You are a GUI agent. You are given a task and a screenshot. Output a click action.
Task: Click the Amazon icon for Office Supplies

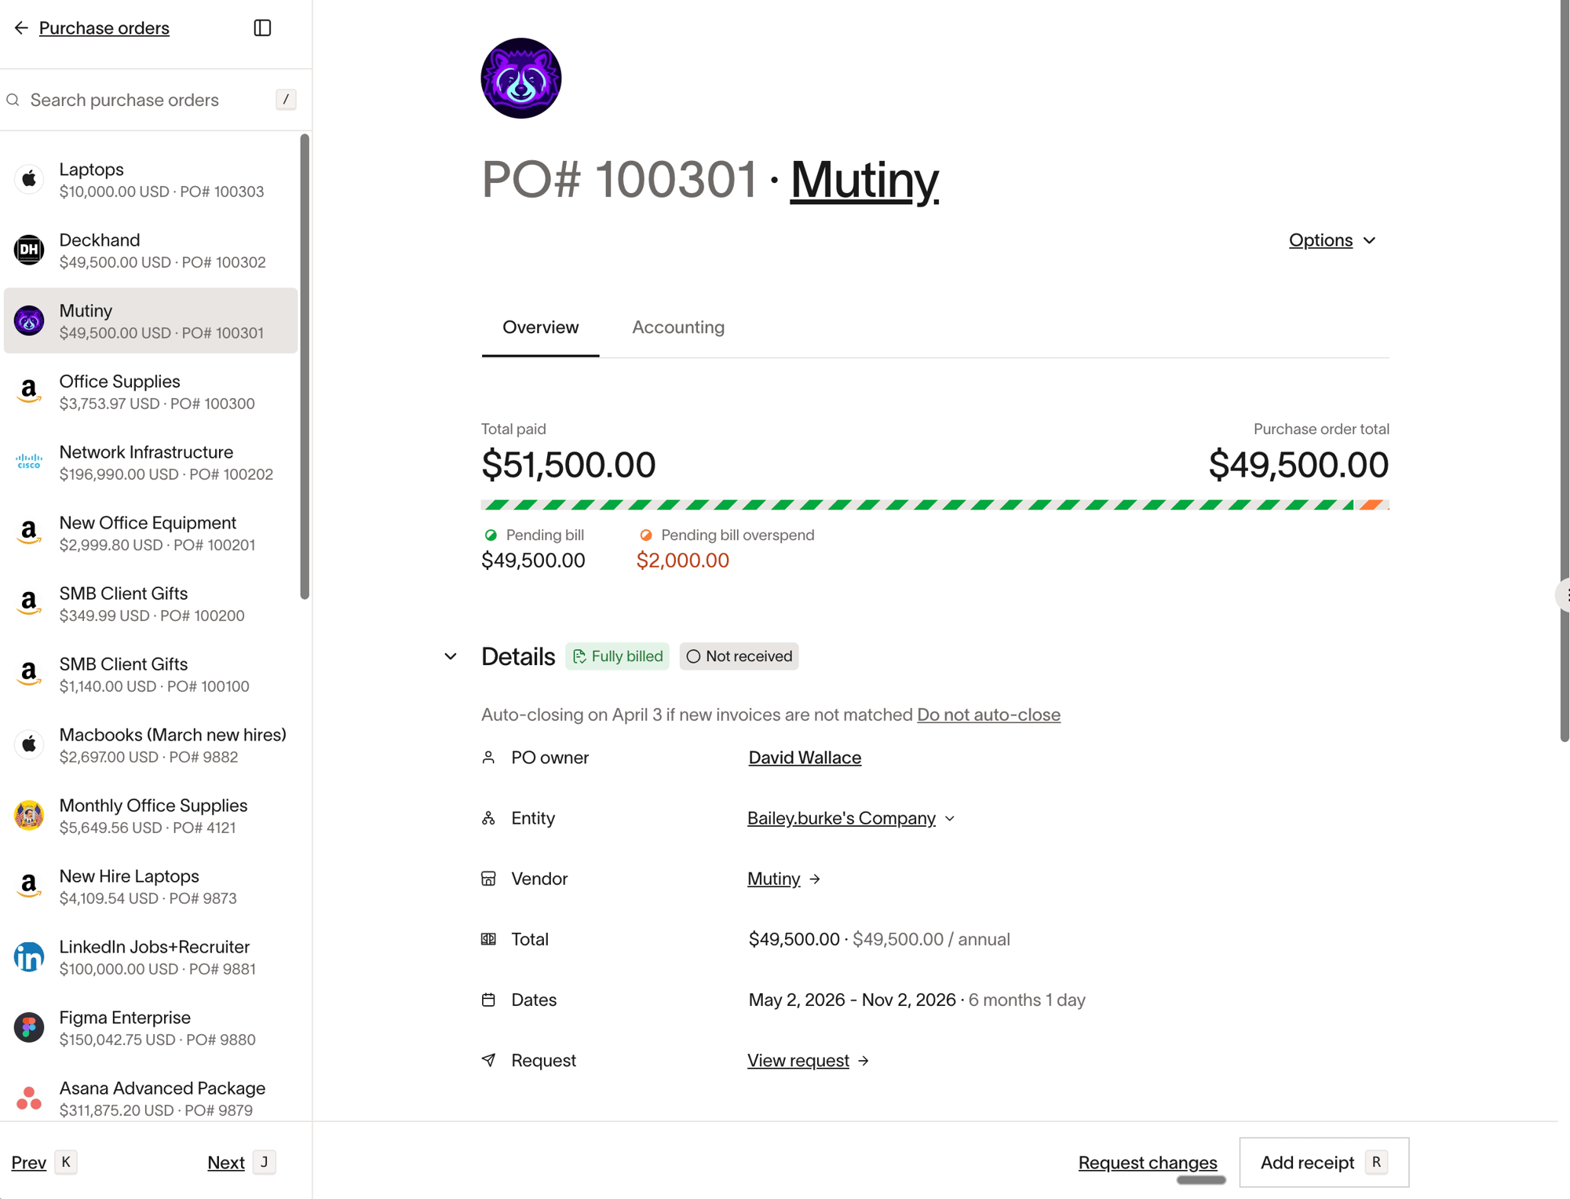[29, 391]
